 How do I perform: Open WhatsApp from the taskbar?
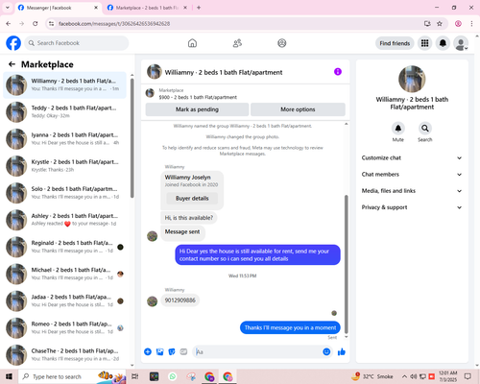(x=173, y=376)
